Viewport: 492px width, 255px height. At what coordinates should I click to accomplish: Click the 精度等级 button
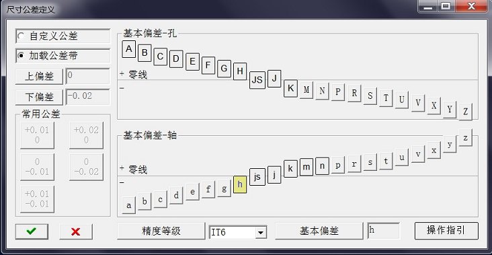click(161, 231)
